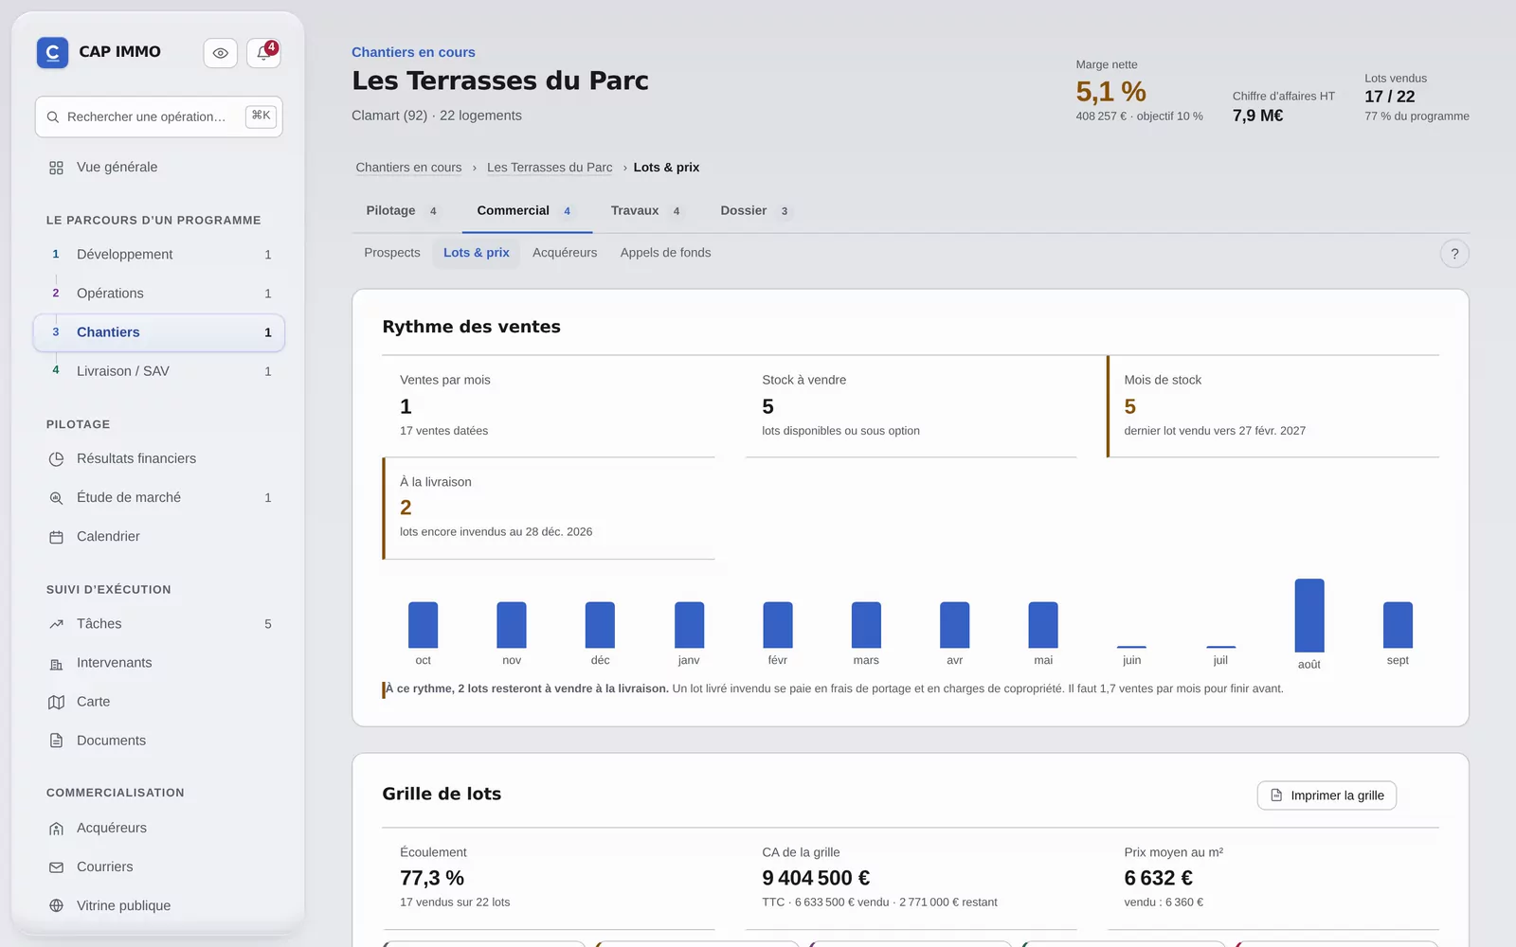Click the Lots vendus 17 / 22 value
This screenshot has height=947, width=1516.
pos(1389,97)
